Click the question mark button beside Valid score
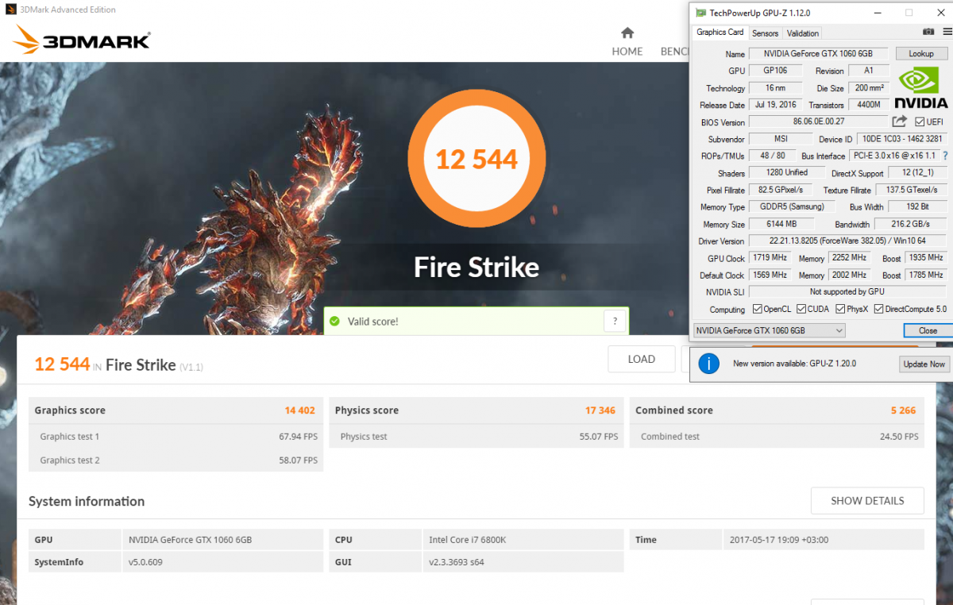953x605 pixels. pyautogui.click(x=615, y=322)
